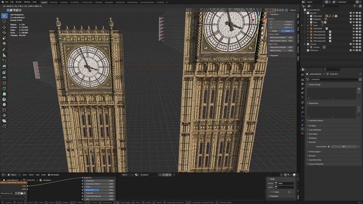Viewport: 363px width, 204px height.
Task: Select the Spin tool
Action: pos(4,99)
